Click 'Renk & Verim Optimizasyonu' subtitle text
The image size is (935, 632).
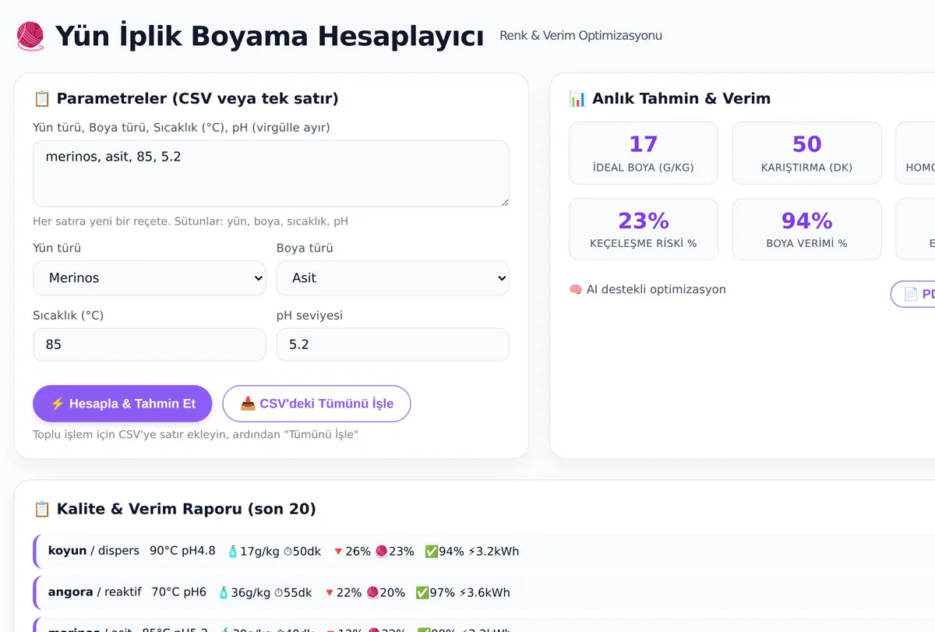[x=580, y=36]
